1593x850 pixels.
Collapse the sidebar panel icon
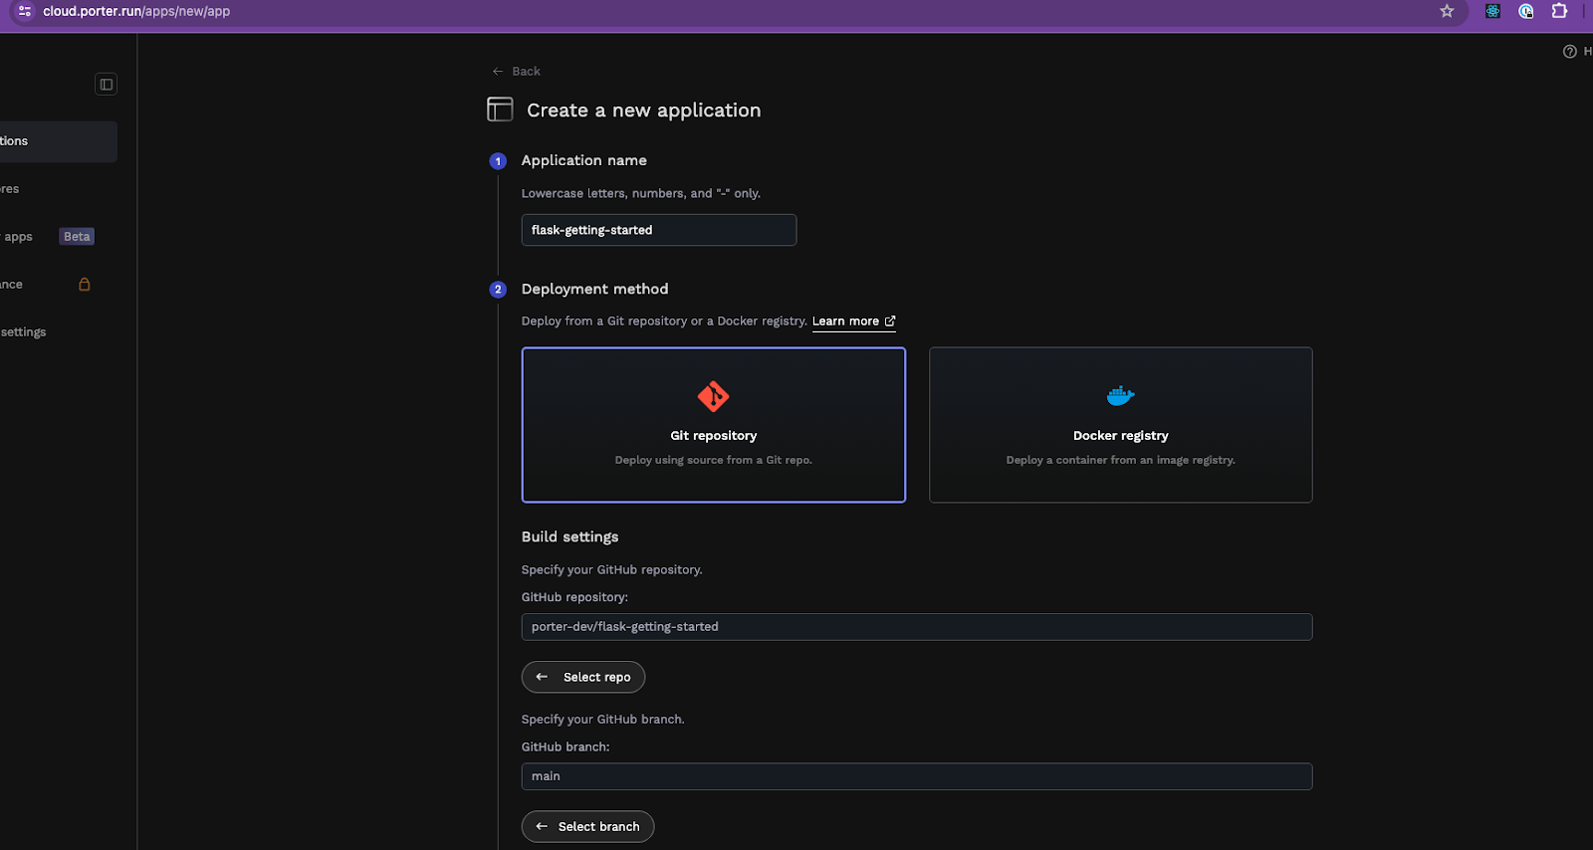(107, 85)
